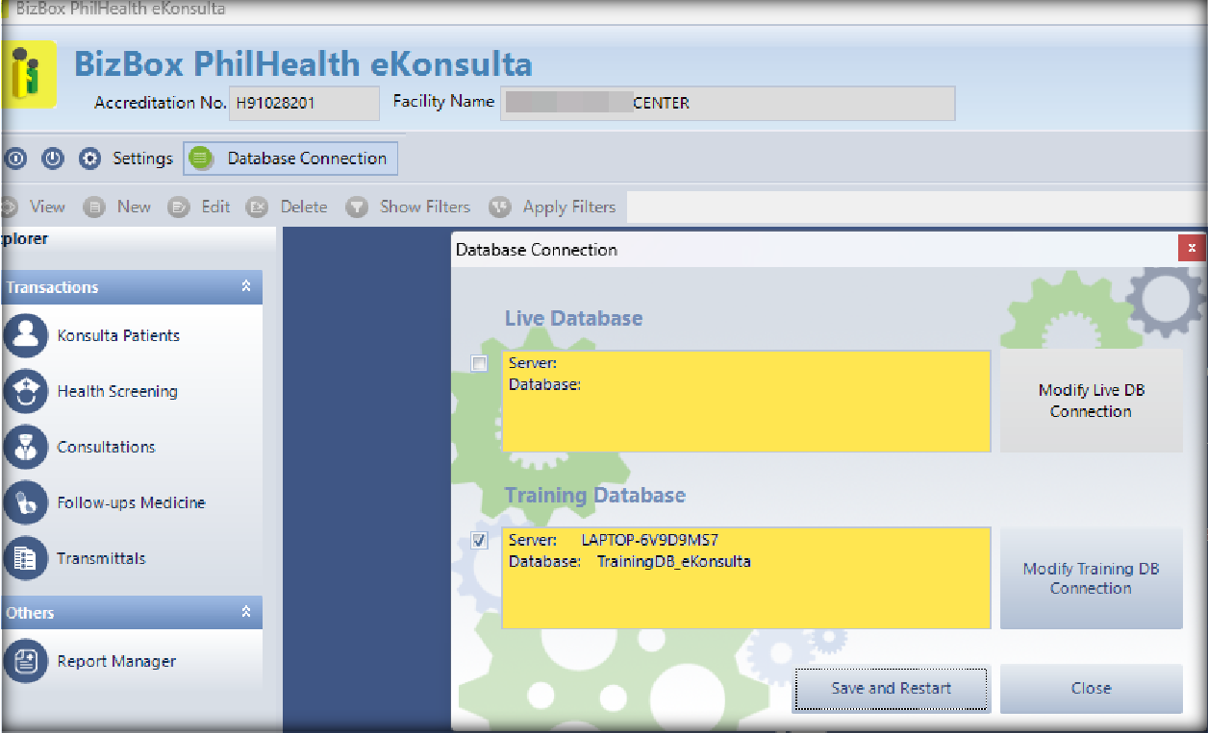Open the Konsulta Patients icon
This screenshot has width=1208, height=733.
[x=26, y=335]
